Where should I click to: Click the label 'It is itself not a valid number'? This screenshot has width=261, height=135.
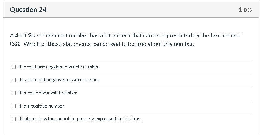pos(48,93)
